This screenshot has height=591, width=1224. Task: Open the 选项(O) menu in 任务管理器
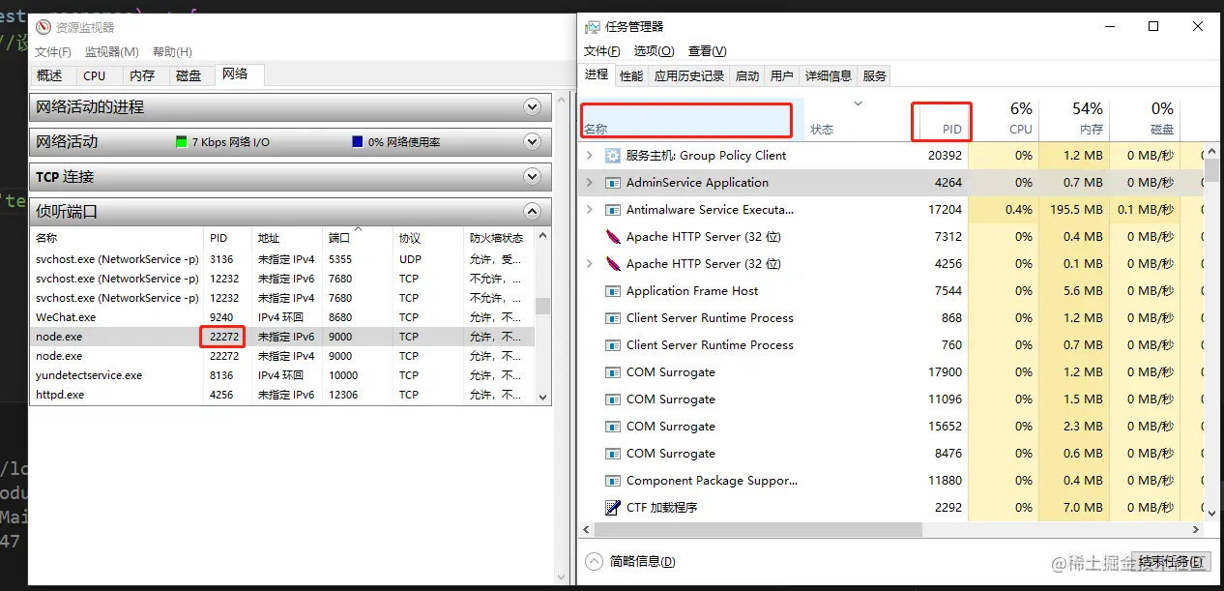(655, 51)
